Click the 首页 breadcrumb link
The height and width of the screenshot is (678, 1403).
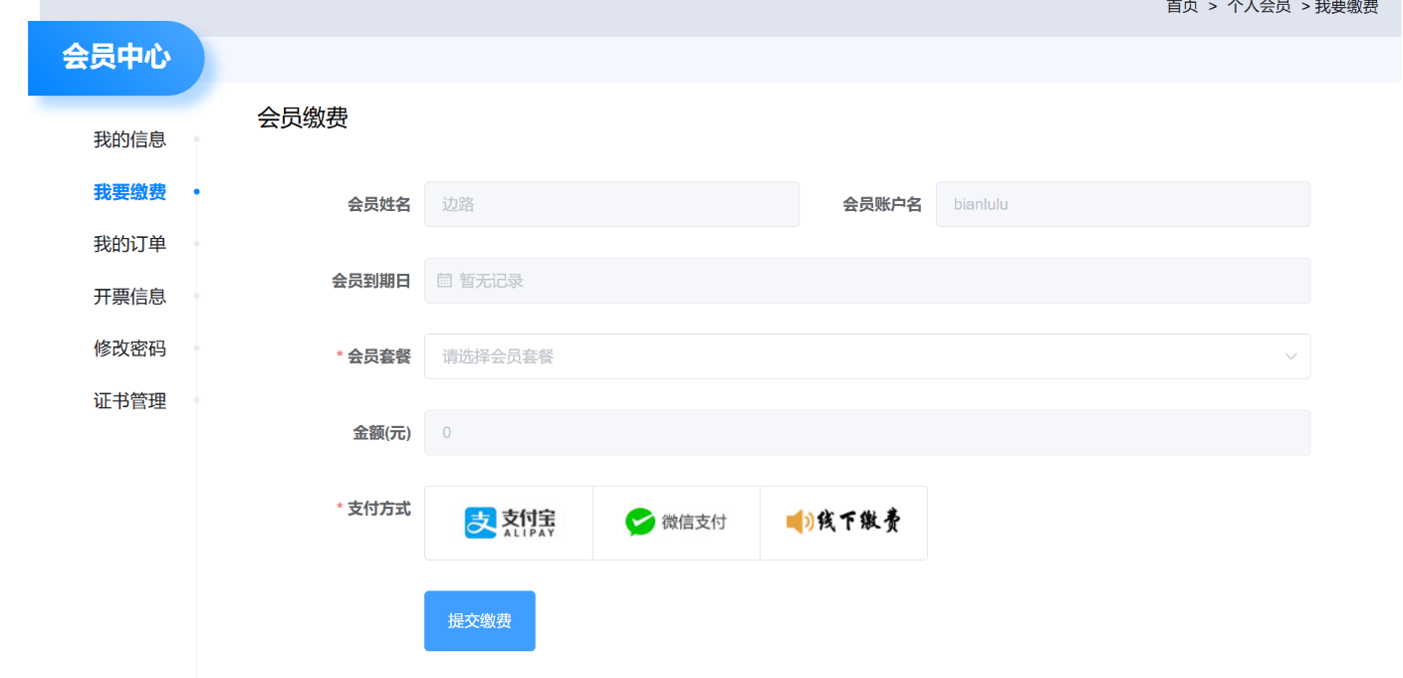coord(1182,6)
